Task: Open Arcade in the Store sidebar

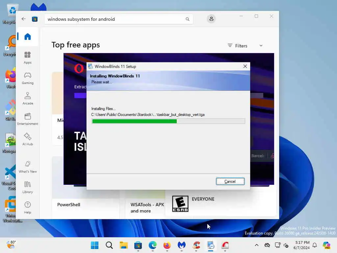Action: click(x=28, y=98)
